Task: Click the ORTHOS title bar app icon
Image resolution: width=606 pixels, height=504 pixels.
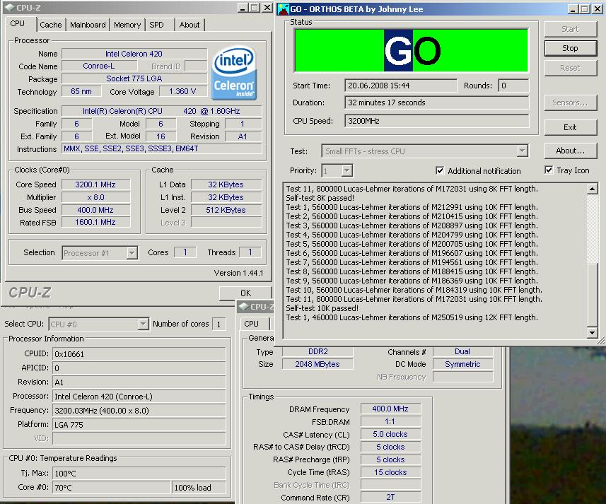Action: point(284,9)
